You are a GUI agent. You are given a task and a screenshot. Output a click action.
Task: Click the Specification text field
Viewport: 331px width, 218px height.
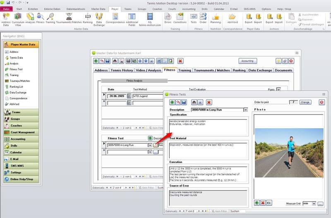[x=208, y=126]
